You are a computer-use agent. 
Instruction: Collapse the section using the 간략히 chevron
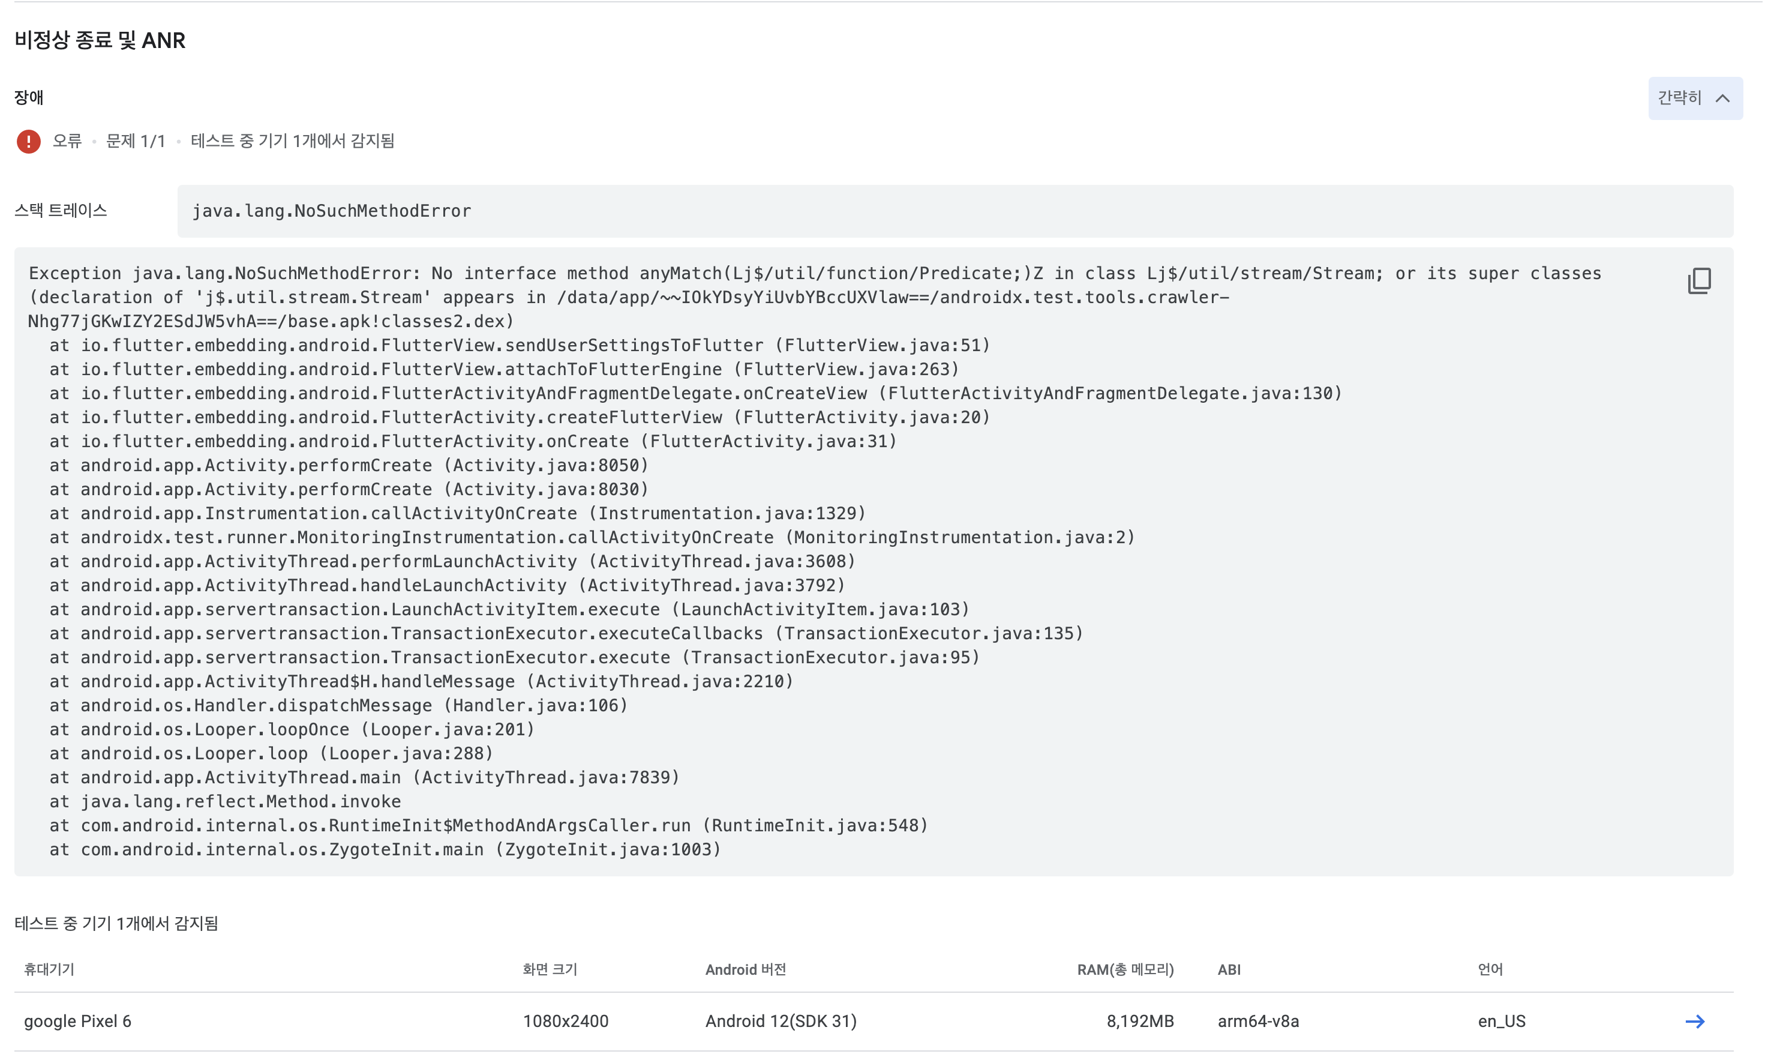(x=1722, y=98)
